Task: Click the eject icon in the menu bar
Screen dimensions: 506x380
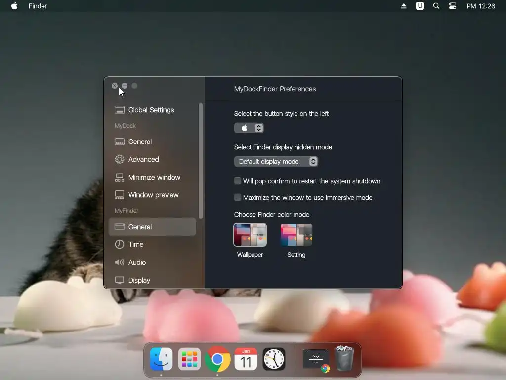Action: [403, 6]
